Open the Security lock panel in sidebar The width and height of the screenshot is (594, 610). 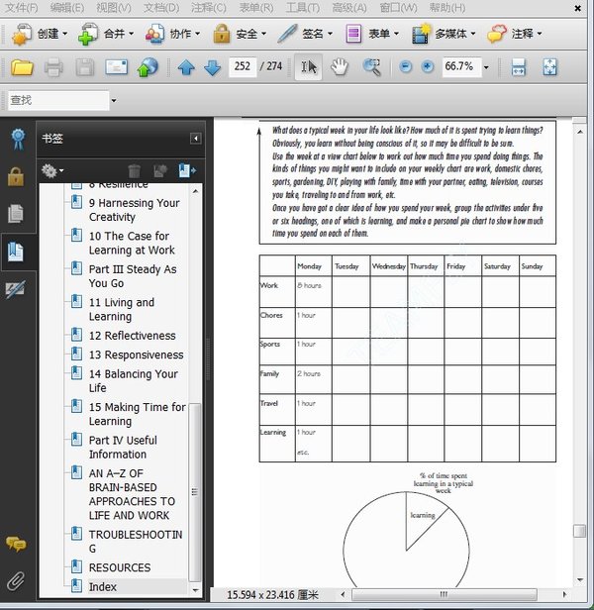[16, 177]
